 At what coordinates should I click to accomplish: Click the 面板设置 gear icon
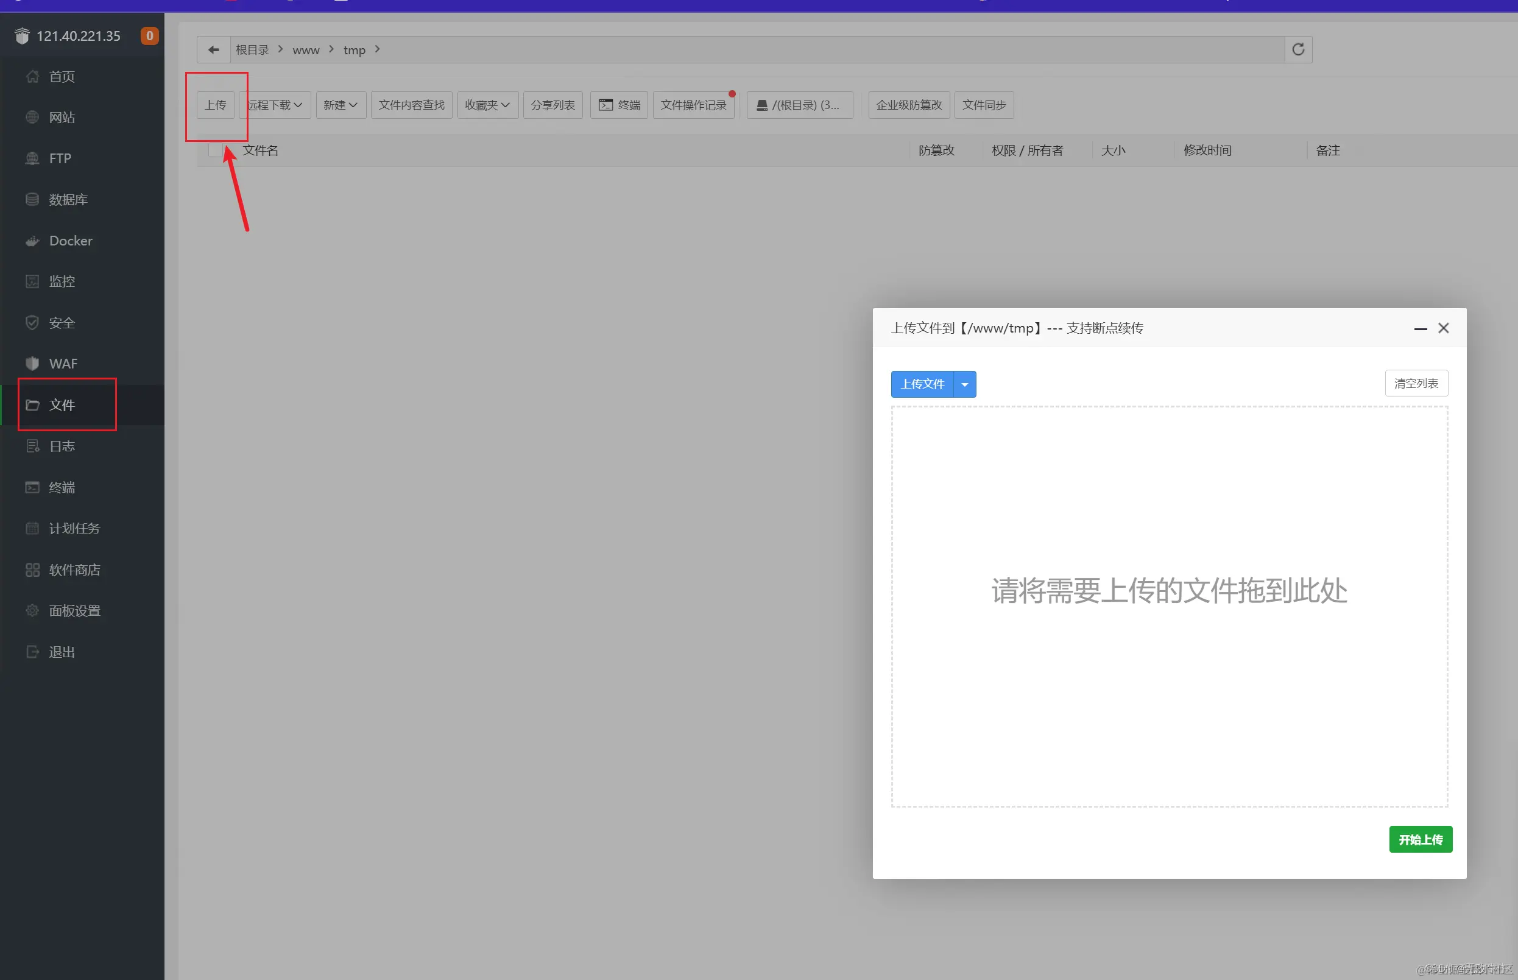32,610
